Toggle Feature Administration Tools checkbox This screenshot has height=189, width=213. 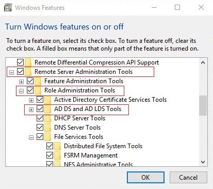click(30, 81)
